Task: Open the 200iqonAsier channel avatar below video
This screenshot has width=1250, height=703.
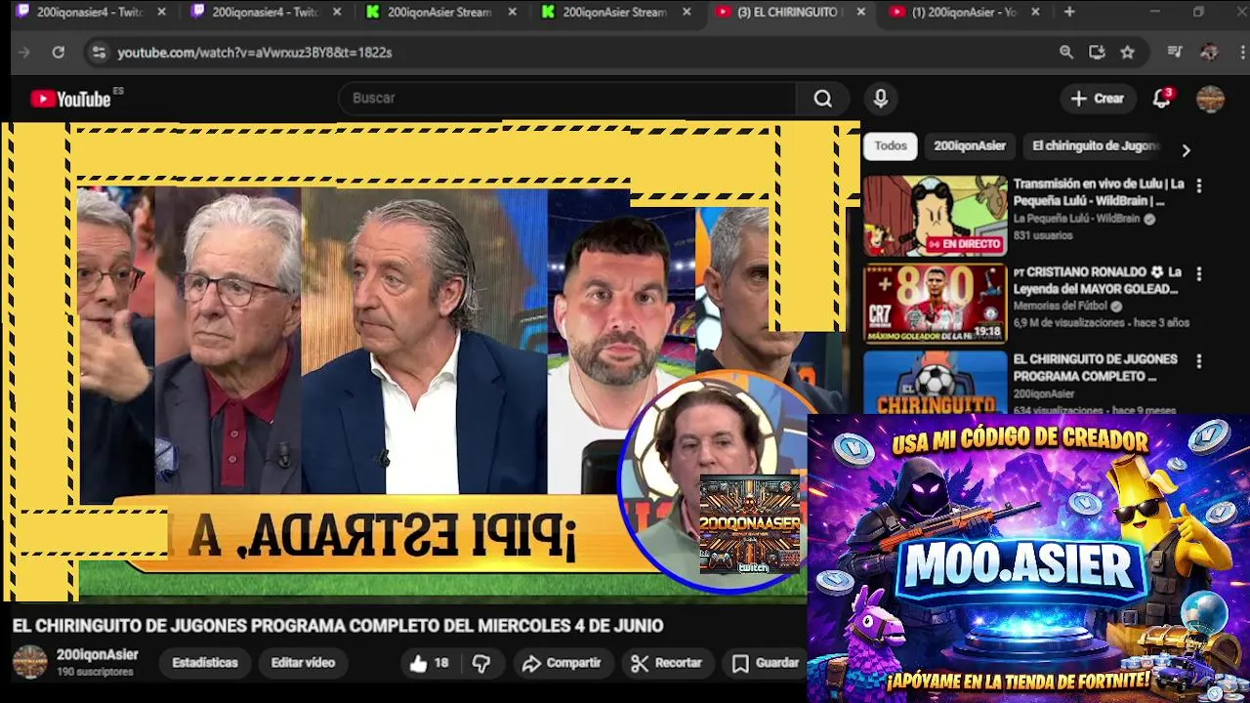Action: 29,662
